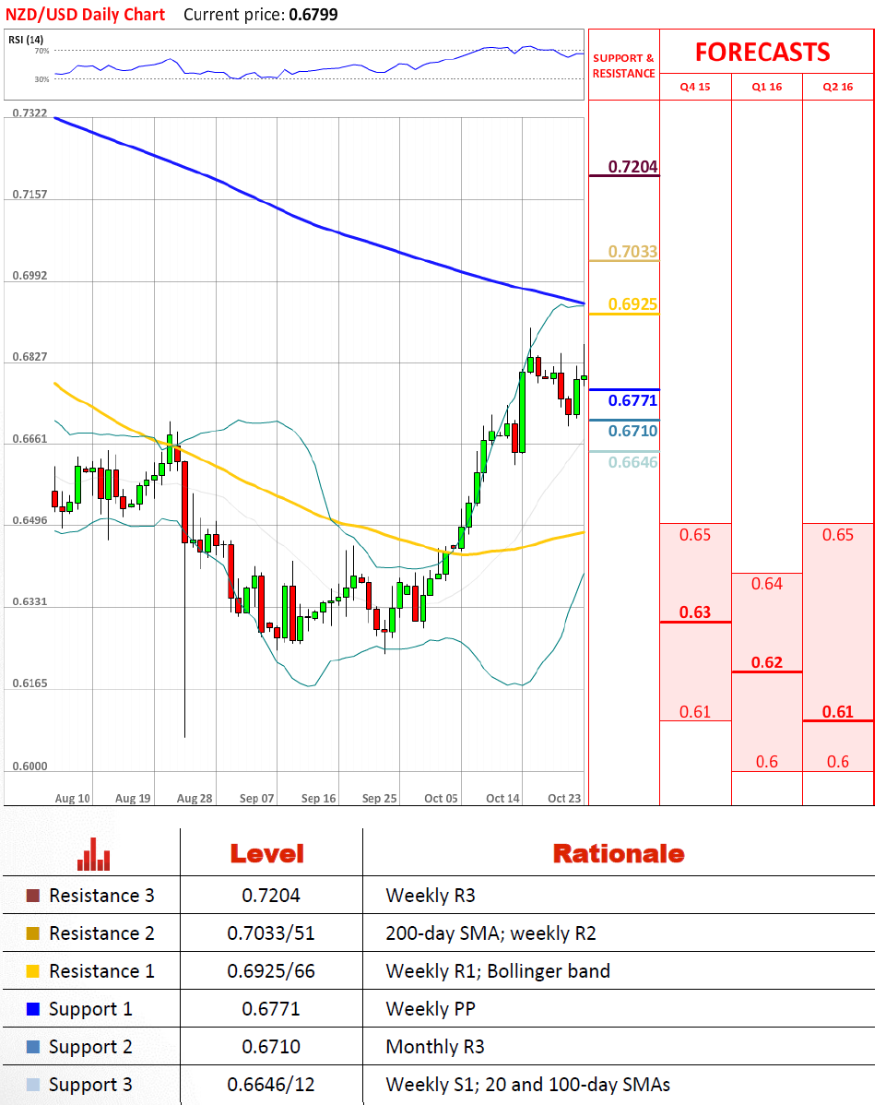Click the Q2 16 bold forecast 0.61

pyautogui.click(x=838, y=712)
